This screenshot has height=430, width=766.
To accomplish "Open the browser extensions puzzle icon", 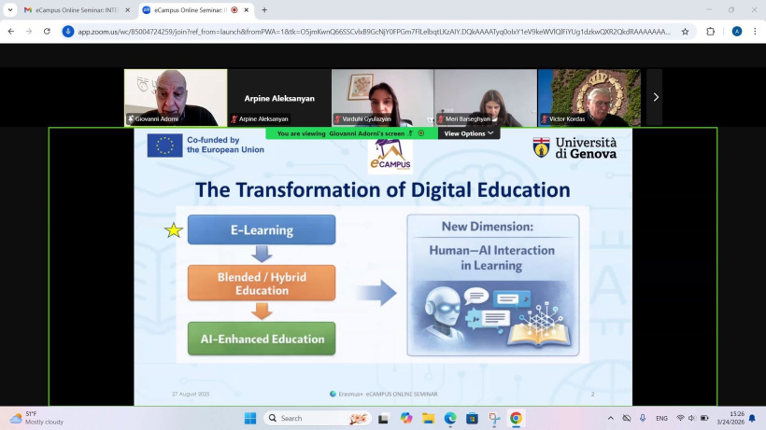I will pos(711,31).
